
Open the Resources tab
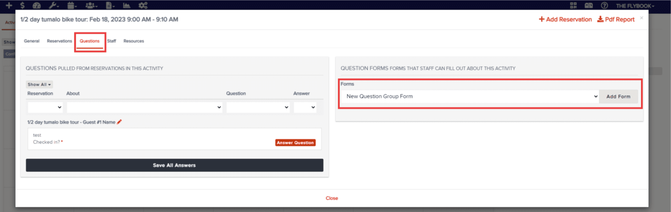pyautogui.click(x=134, y=41)
